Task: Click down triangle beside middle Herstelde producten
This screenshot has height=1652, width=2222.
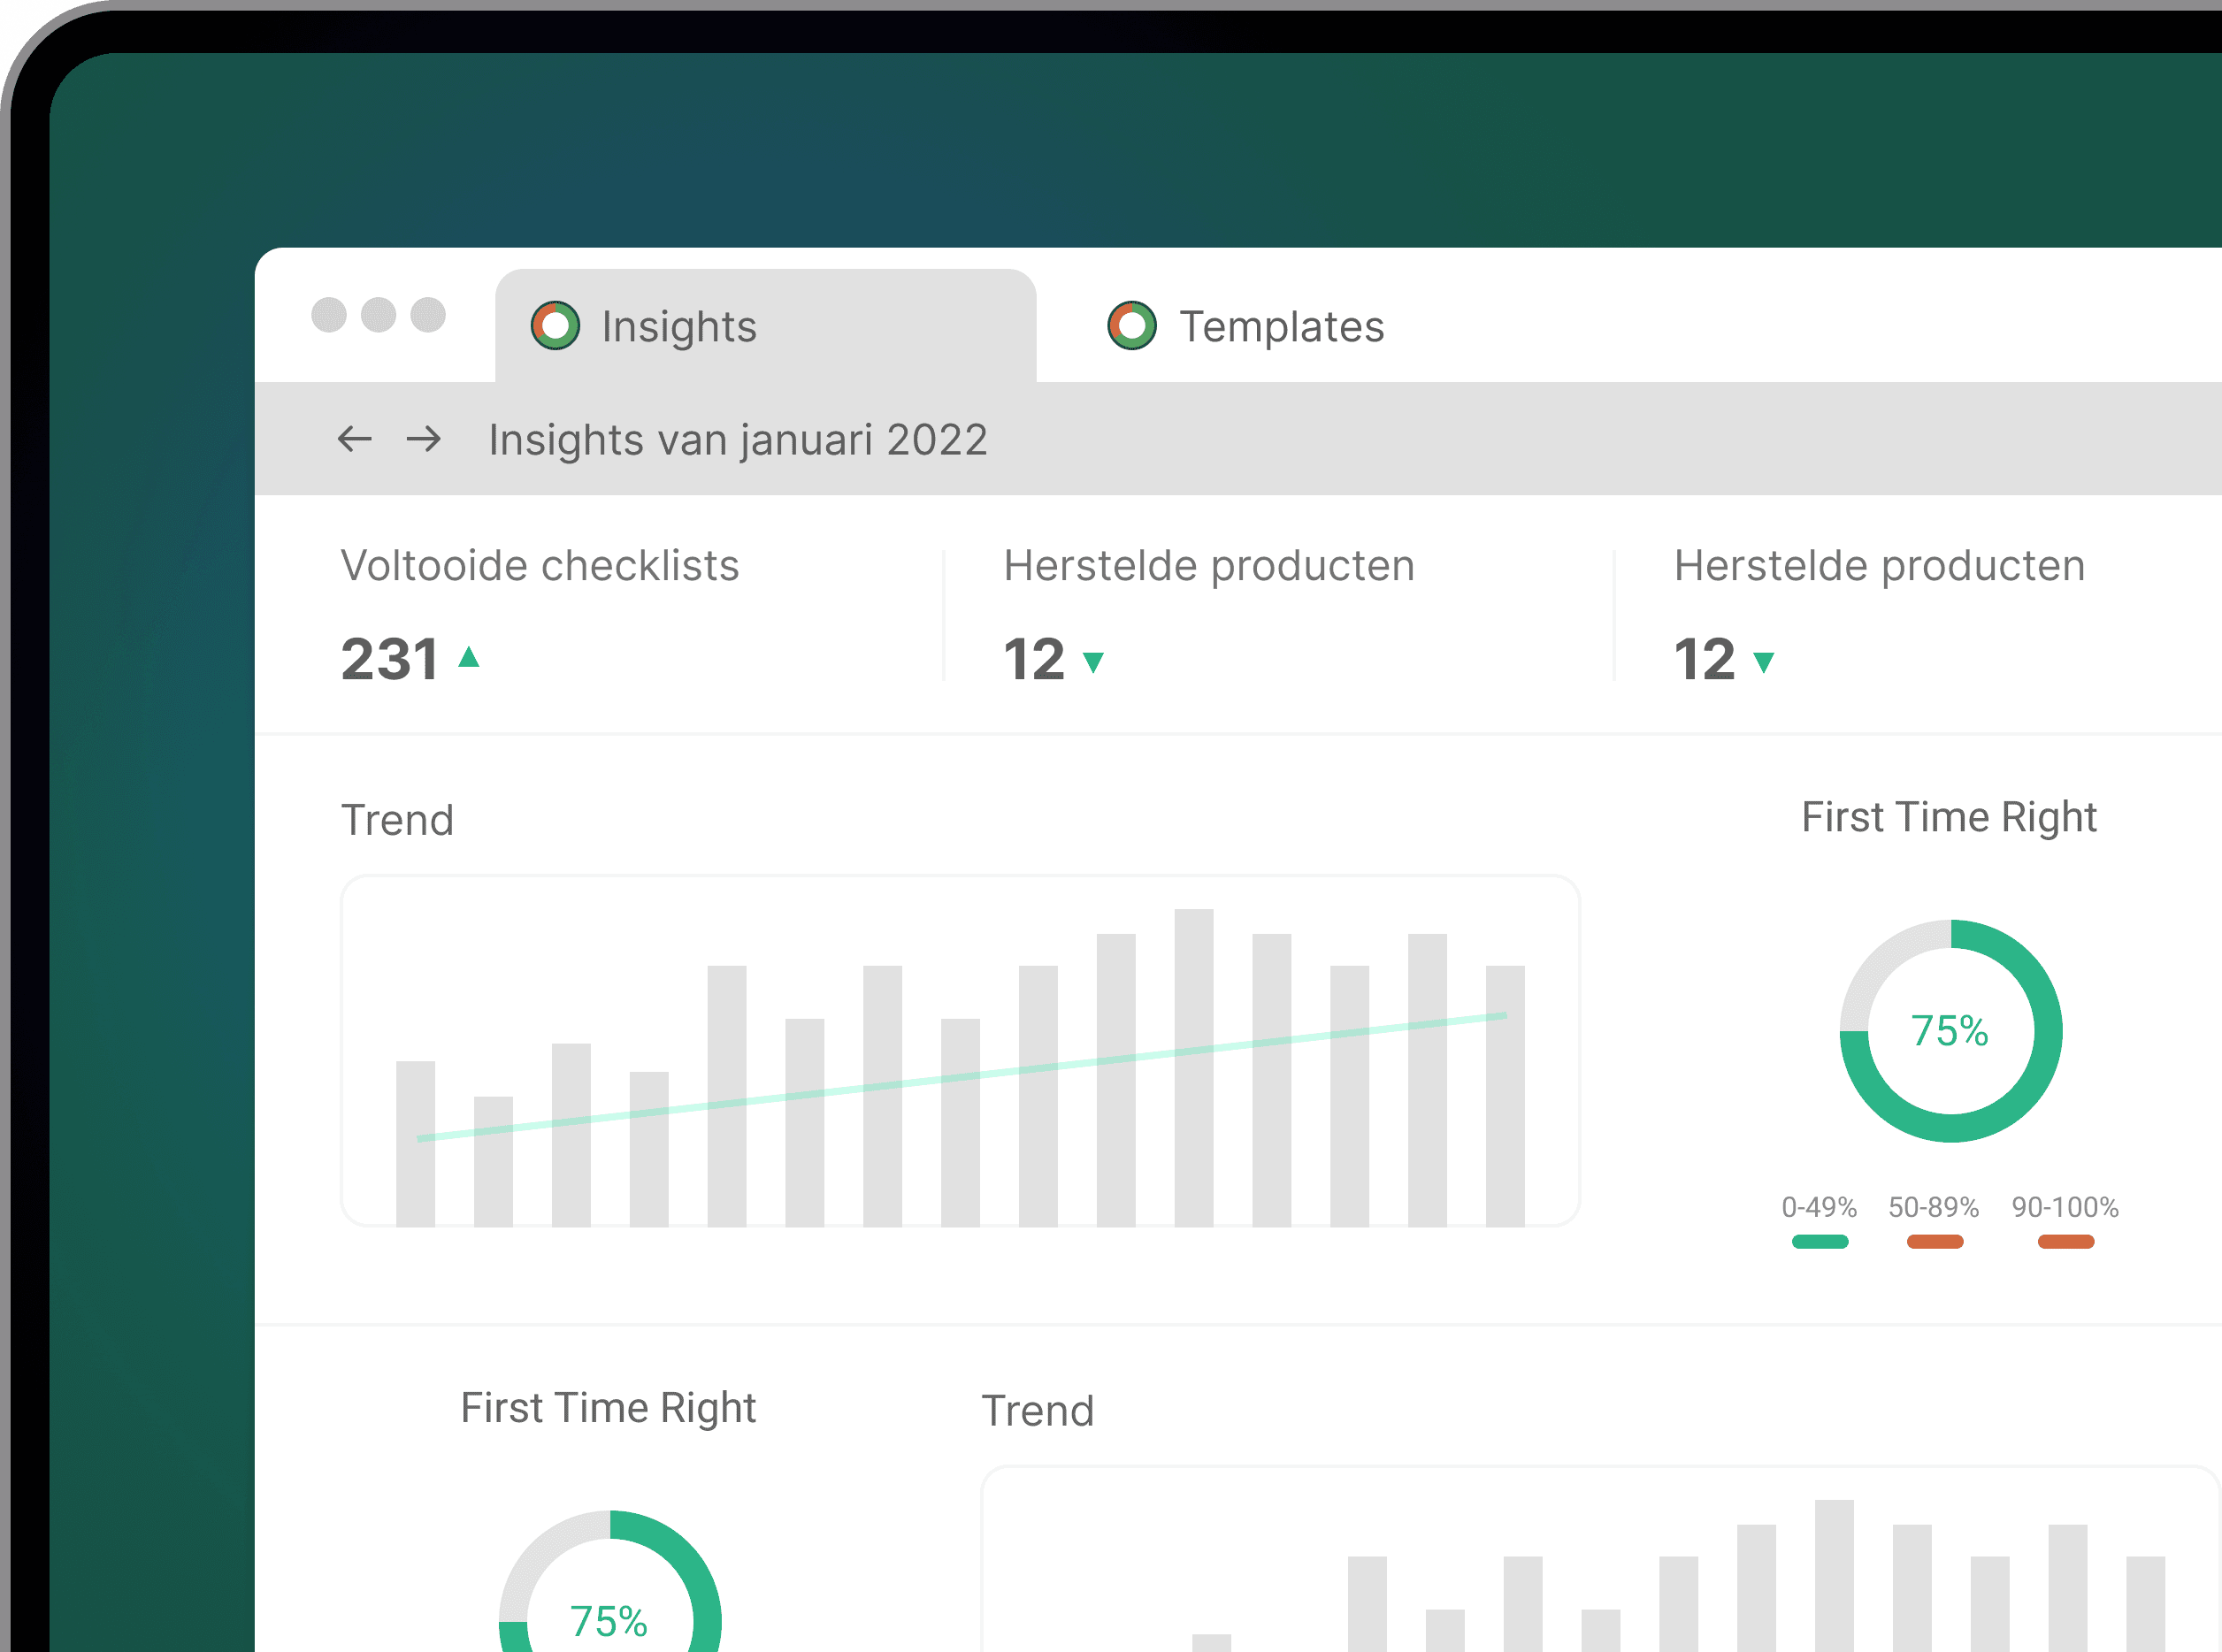Action: [x=1093, y=661]
